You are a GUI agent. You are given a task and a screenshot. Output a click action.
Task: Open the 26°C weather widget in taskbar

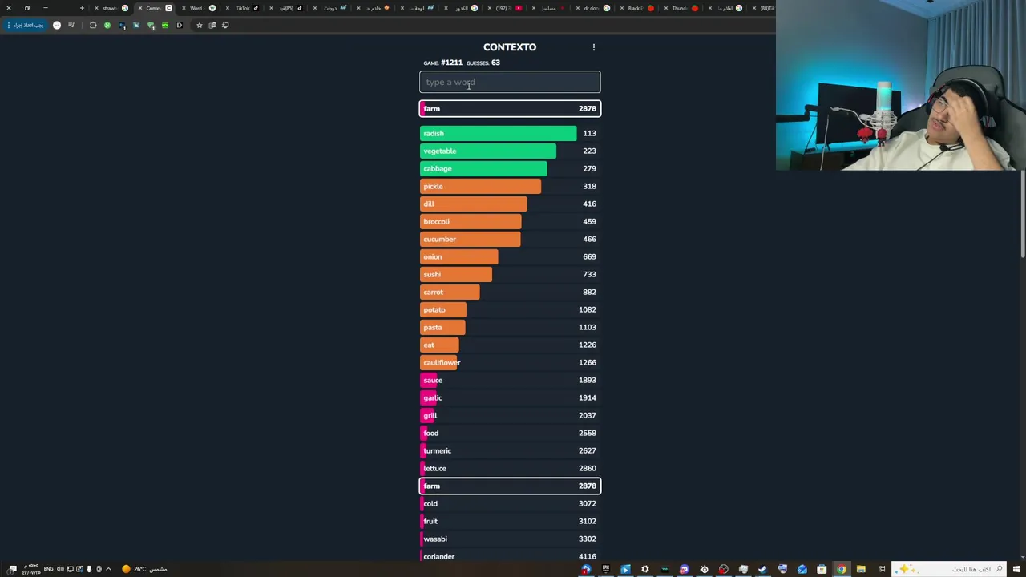[x=144, y=569]
